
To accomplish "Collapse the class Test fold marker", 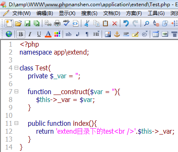I will tap(16, 68).
